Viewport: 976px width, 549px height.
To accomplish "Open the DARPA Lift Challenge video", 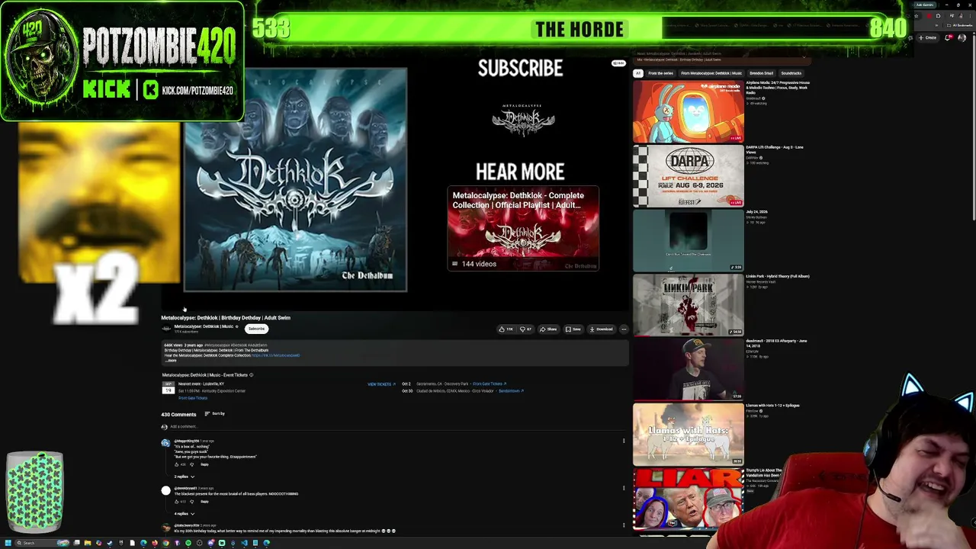I will tap(689, 176).
